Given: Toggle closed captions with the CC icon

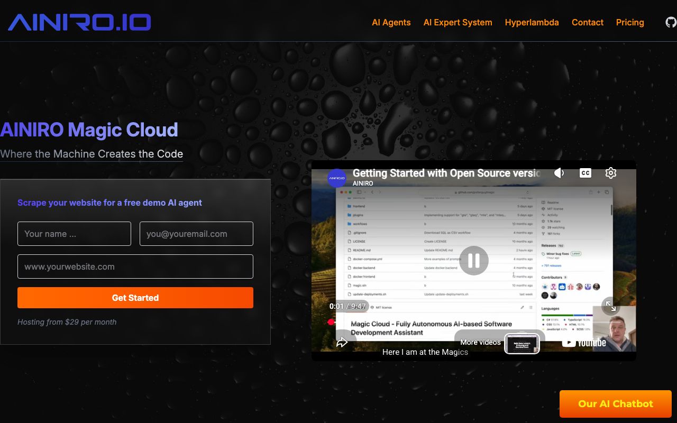Looking at the screenshot, I should coord(585,173).
